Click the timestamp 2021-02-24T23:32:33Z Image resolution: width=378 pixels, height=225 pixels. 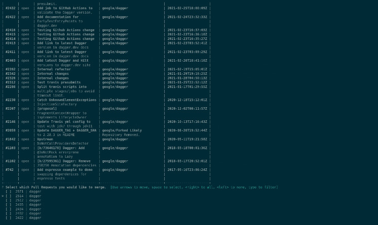pos(187,17)
